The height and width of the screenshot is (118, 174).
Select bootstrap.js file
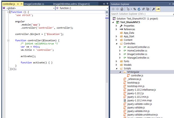133,83
